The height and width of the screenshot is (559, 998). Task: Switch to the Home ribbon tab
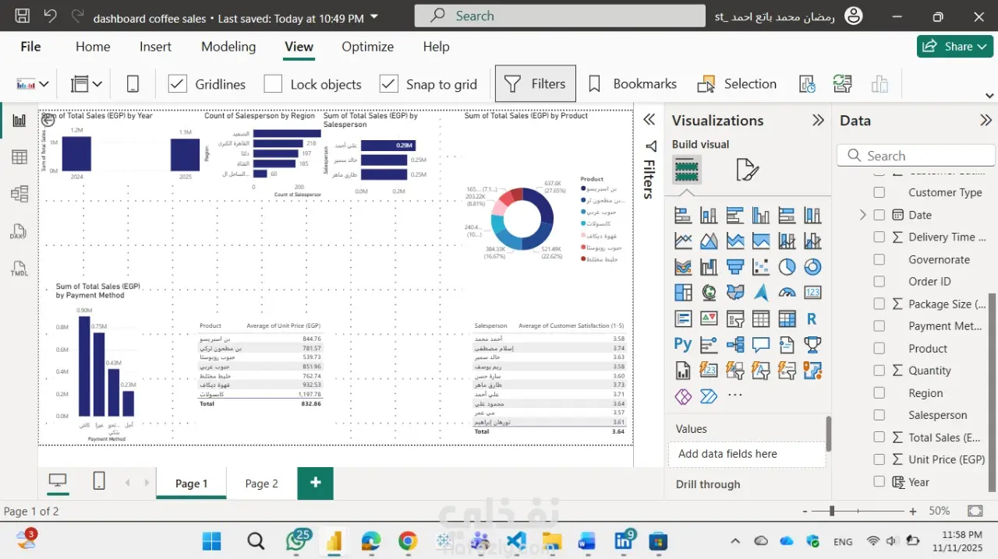click(93, 47)
